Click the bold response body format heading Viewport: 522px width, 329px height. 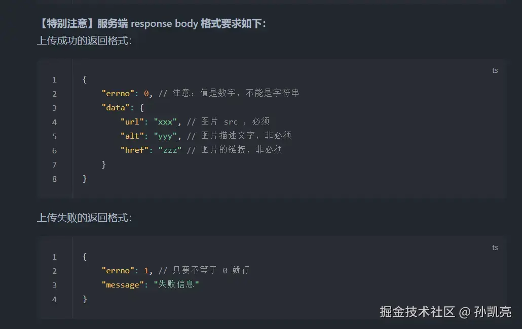pyautogui.click(x=152, y=24)
